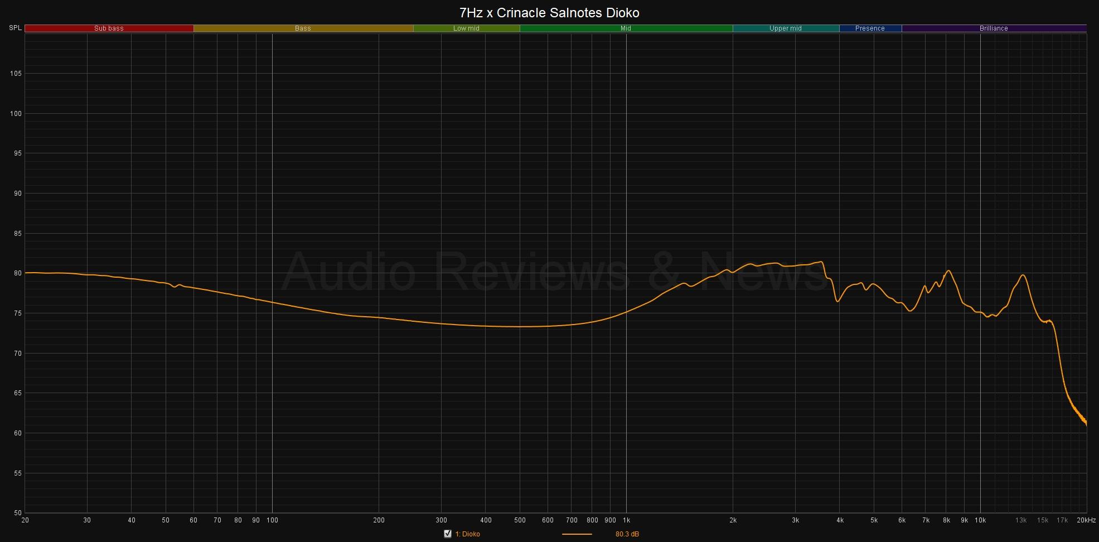
Task: Click the curve peak near 13k
Action: pos(1023,275)
